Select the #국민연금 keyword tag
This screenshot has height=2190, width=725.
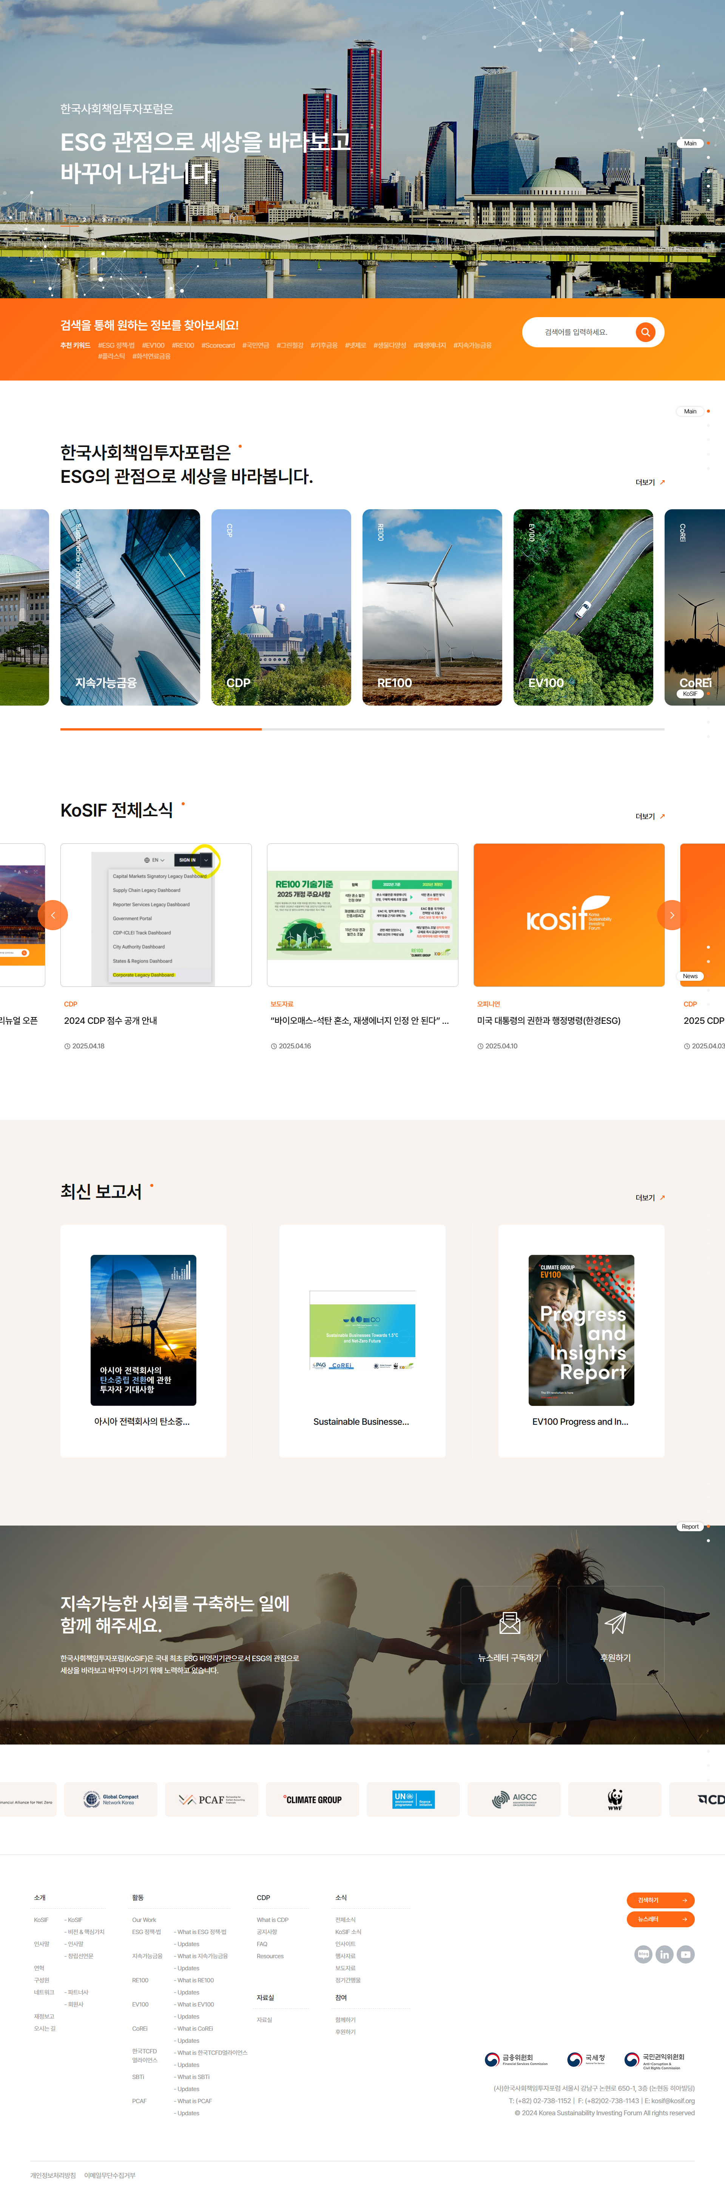(256, 345)
